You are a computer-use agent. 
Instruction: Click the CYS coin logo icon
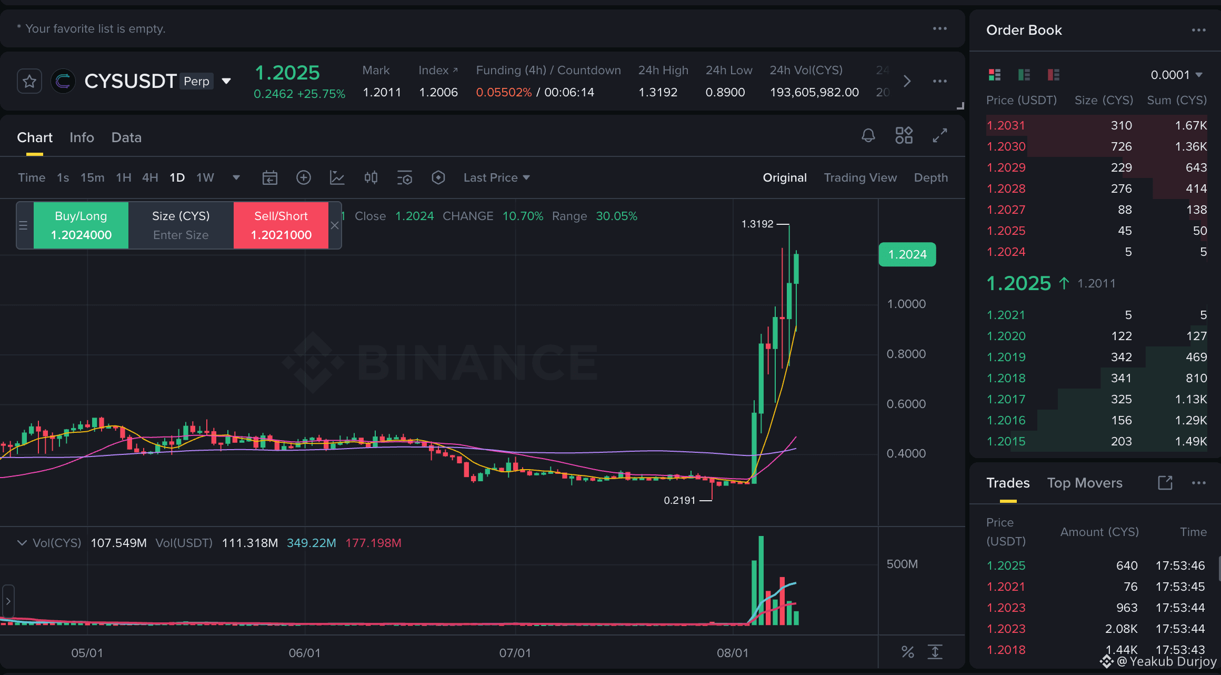pos(63,81)
